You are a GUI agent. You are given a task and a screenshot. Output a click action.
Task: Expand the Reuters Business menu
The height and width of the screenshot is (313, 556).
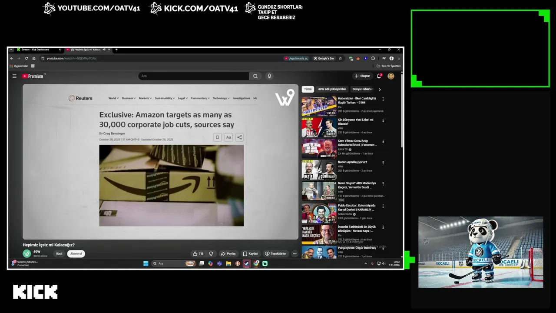click(x=129, y=98)
